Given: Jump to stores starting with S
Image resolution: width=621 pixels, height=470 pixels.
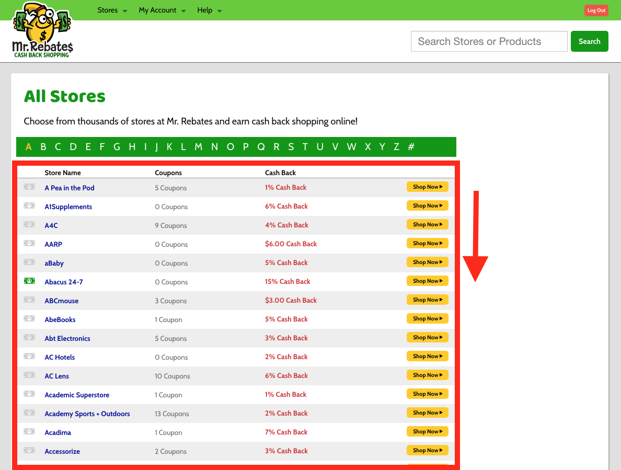Looking at the screenshot, I should pyautogui.click(x=291, y=147).
